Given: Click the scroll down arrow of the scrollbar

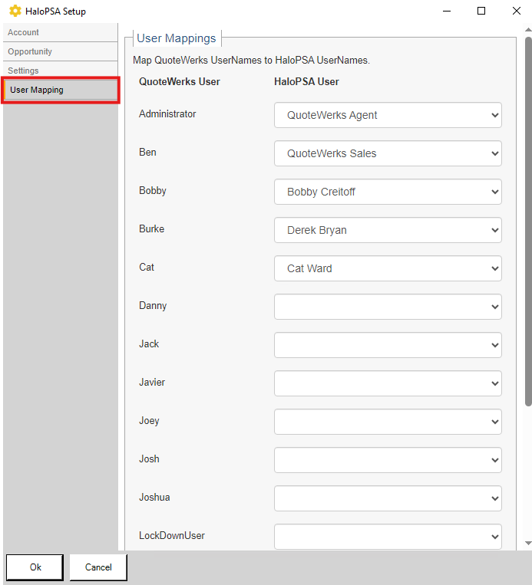Looking at the screenshot, I should 528,543.
